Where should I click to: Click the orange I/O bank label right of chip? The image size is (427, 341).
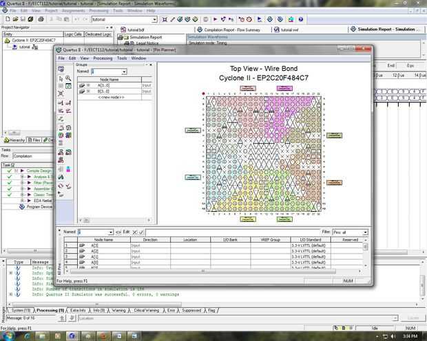click(x=335, y=182)
